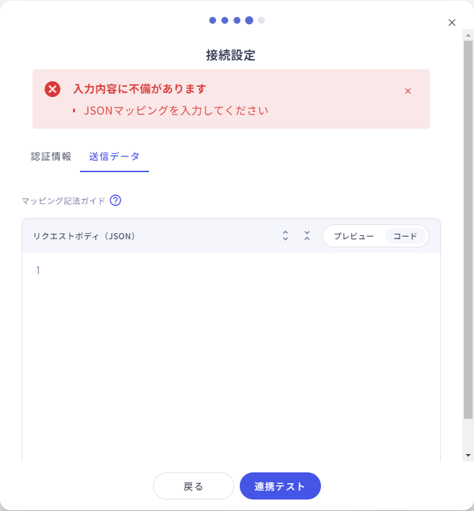Dismiss the red error banner
The width and height of the screenshot is (474, 511).
[408, 91]
